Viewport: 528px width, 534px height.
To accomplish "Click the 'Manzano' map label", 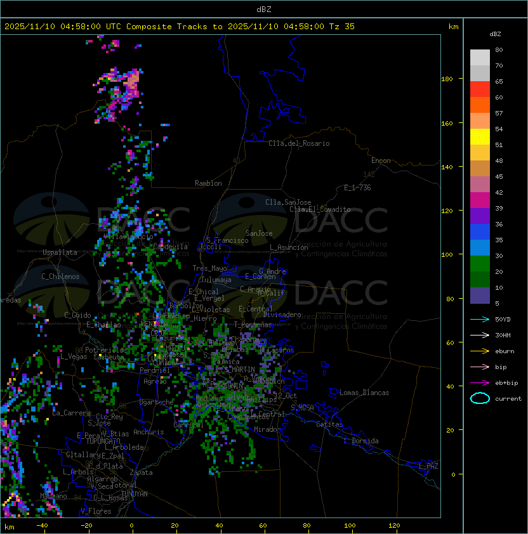I will 53,496.
